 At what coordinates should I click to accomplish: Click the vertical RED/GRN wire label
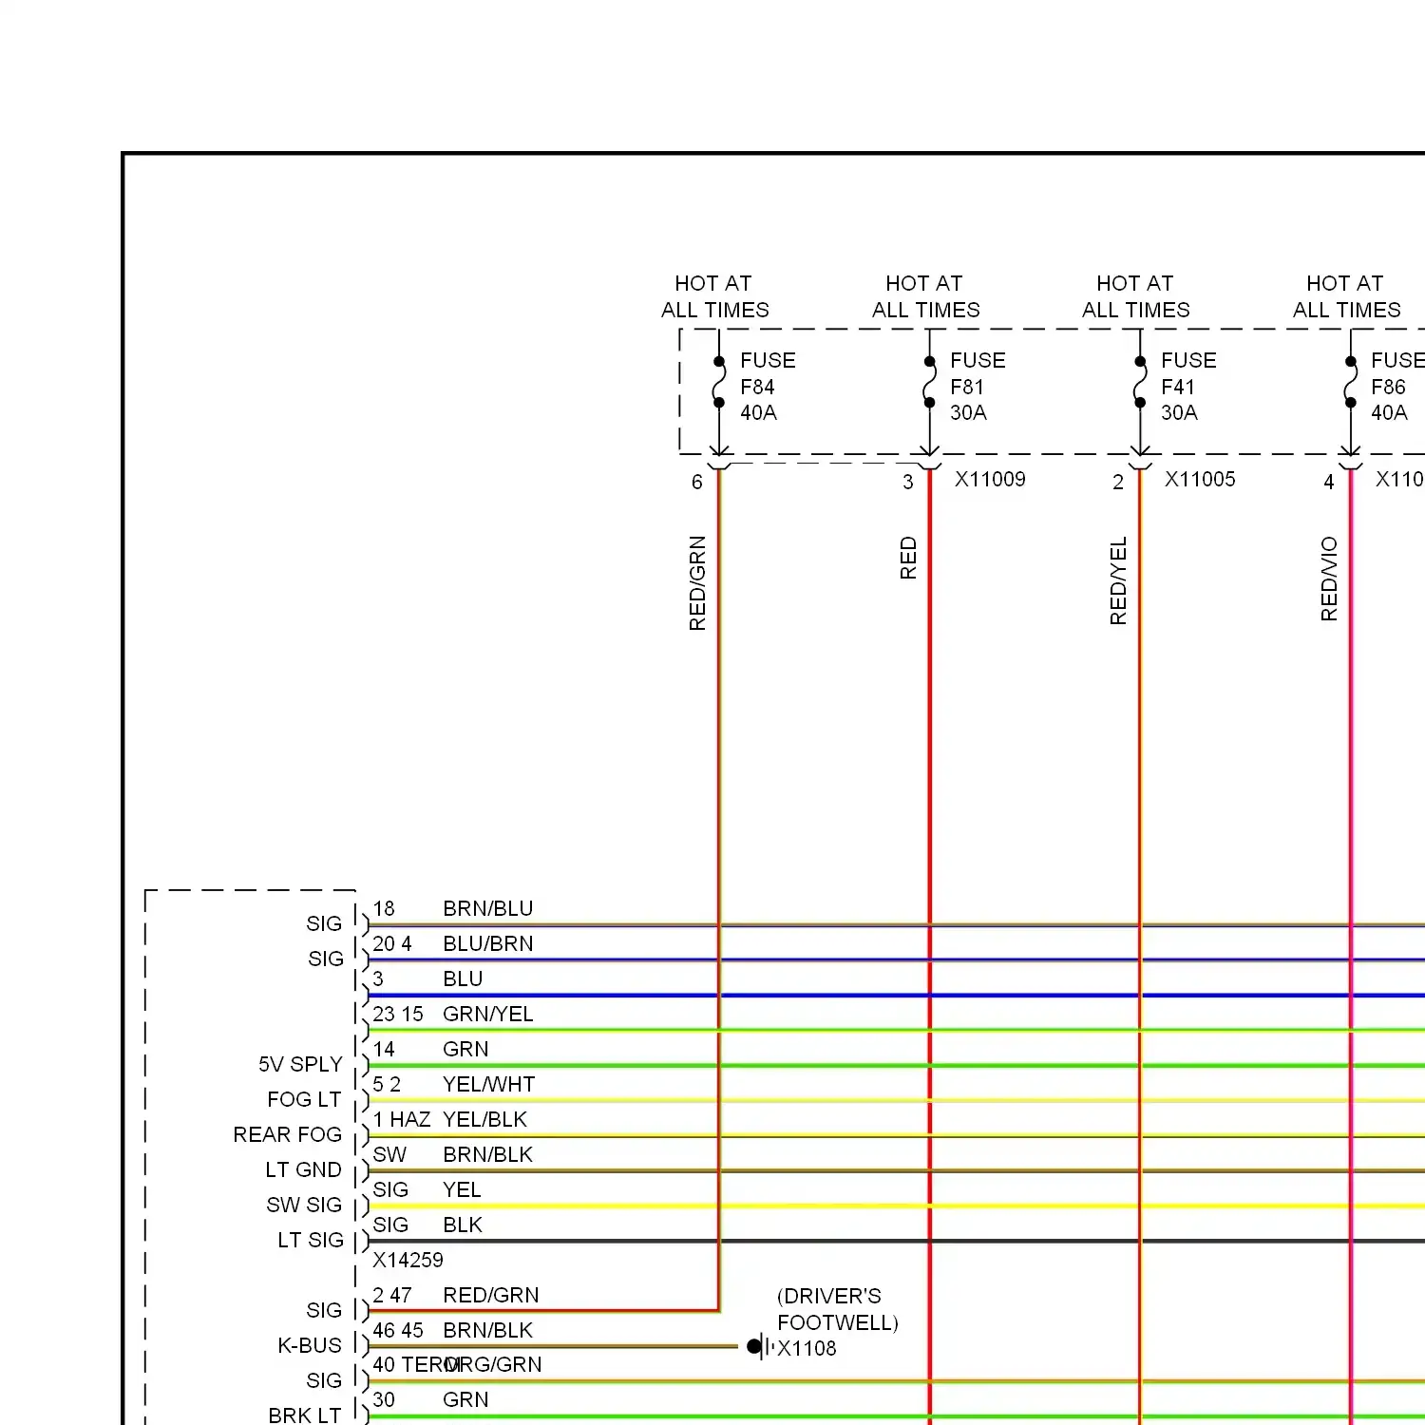pyautogui.click(x=697, y=583)
